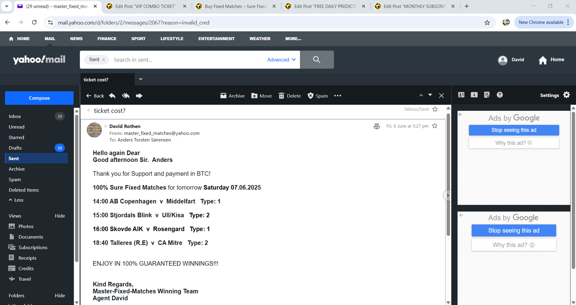Click the Search in sent input field

[187, 60]
